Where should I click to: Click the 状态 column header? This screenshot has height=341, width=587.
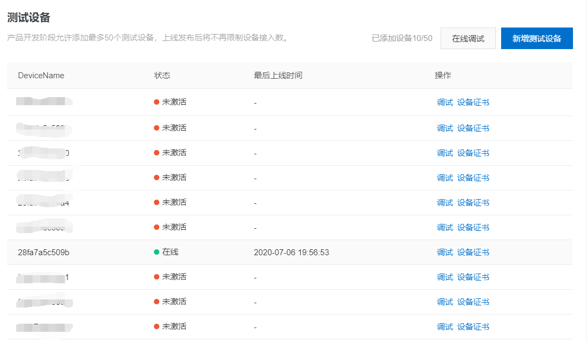[162, 76]
